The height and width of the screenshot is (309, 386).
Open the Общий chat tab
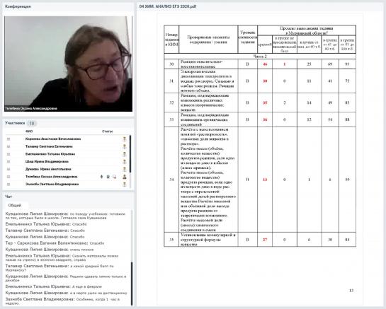click(15, 205)
